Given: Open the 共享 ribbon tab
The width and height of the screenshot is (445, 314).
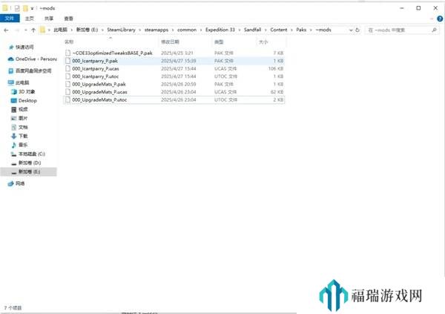Looking at the screenshot, I should [x=49, y=19].
